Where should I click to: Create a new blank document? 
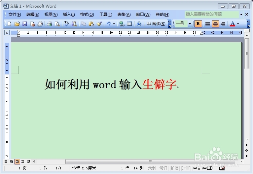pyautogui.click(x=10, y=24)
